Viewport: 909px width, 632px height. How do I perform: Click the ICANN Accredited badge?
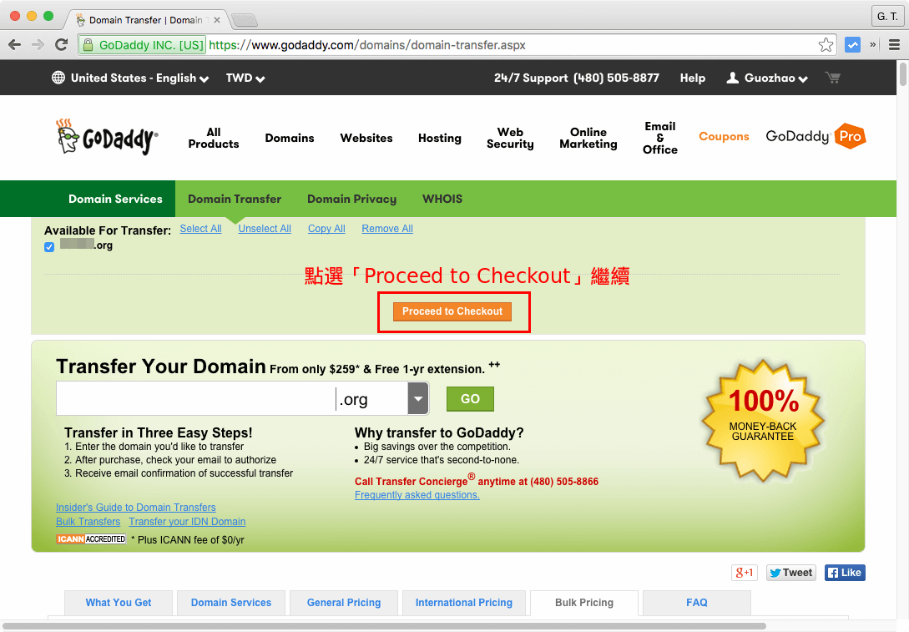[91, 538]
